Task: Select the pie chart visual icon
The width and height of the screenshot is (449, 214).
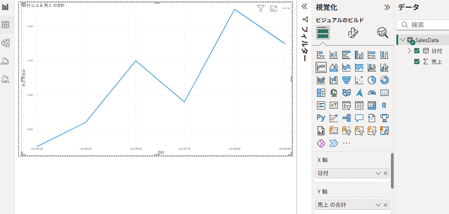Action: point(372,80)
